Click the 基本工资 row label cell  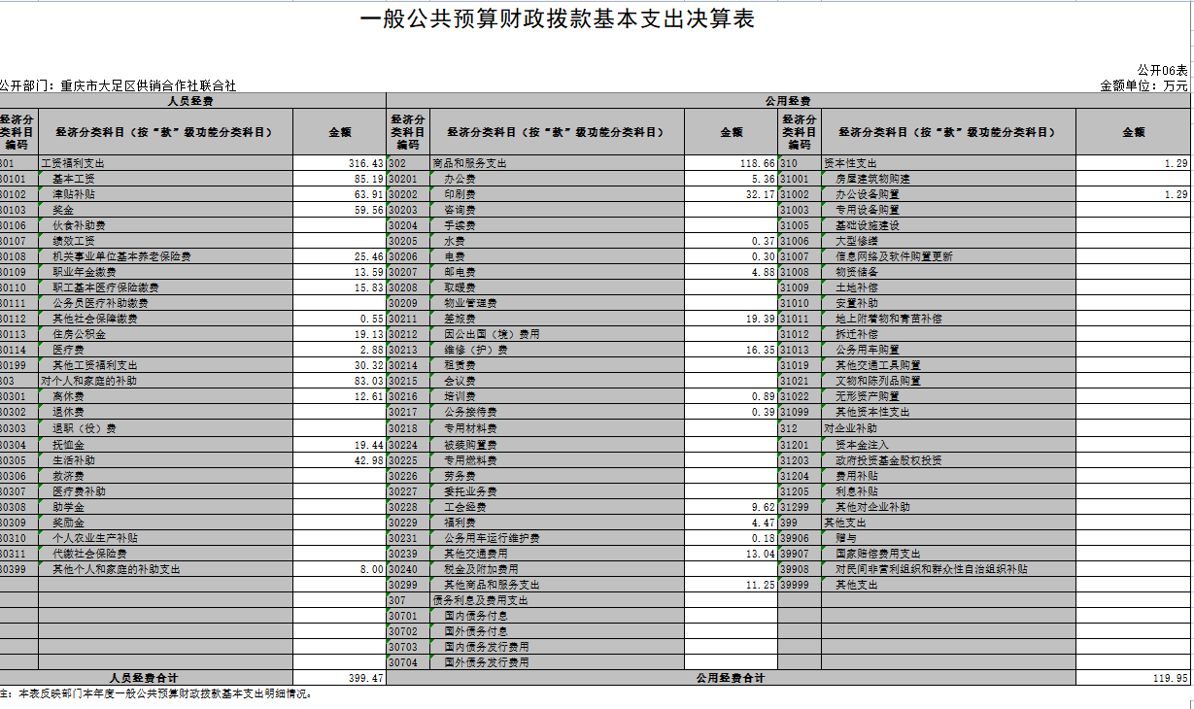(165, 179)
